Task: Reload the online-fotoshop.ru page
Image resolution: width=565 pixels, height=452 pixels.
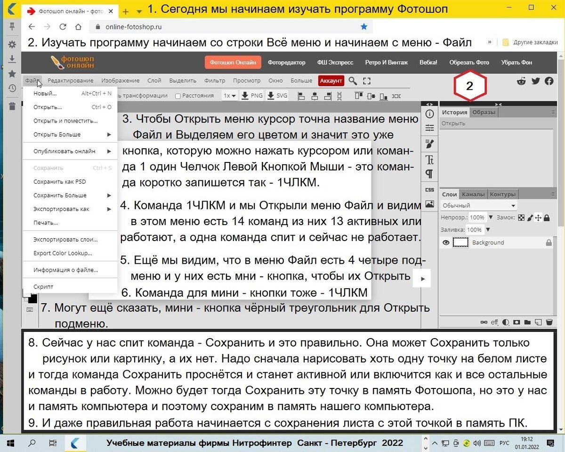Action: point(64,27)
